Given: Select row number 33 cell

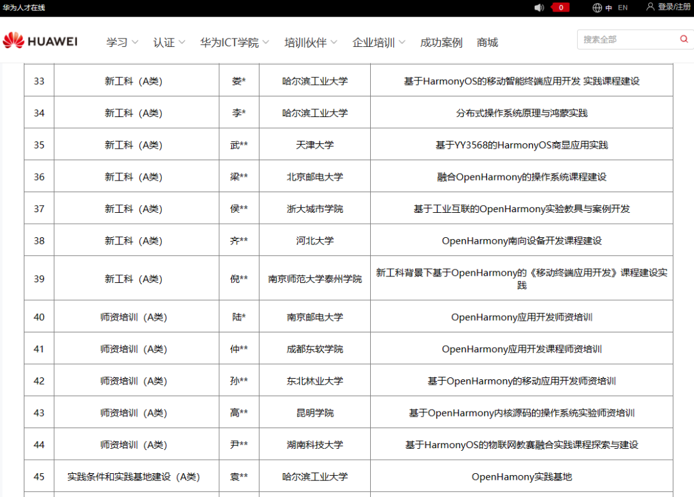Looking at the screenshot, I should pyautogui.click(x=39, y=80).
